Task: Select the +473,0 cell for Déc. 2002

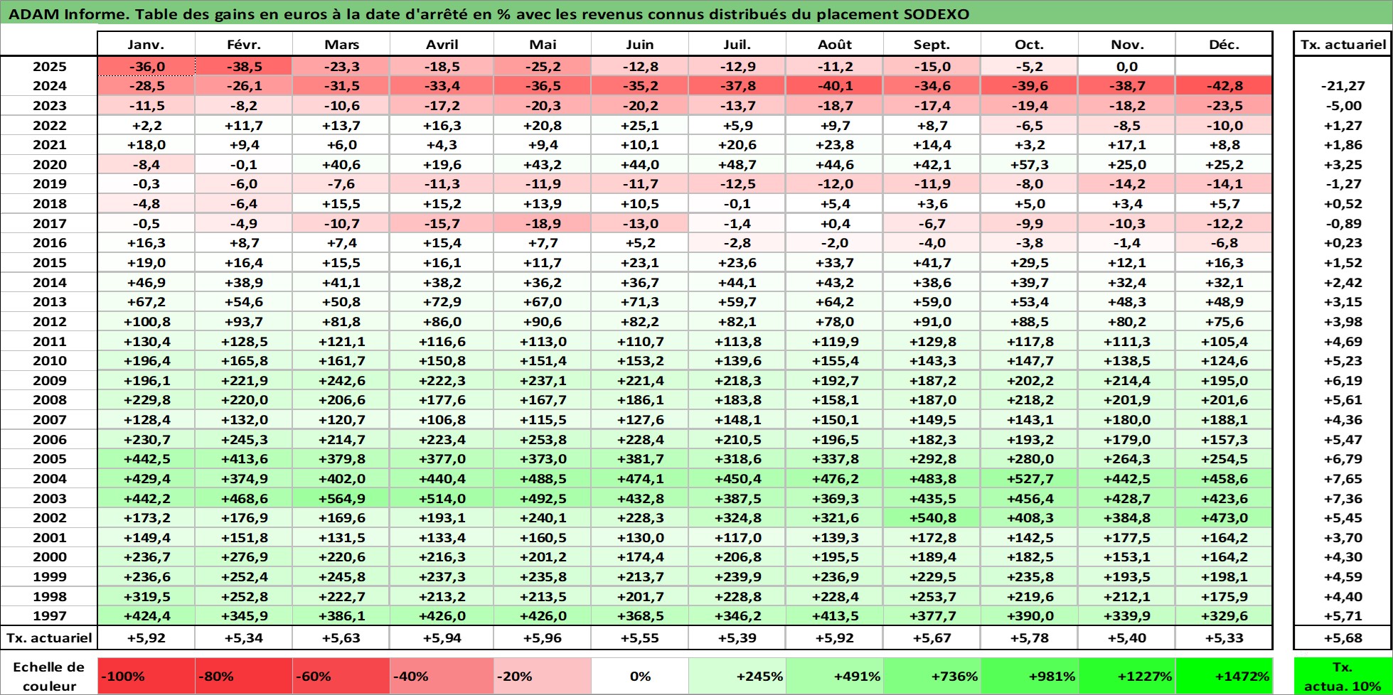Action: tap(1224, 518)
